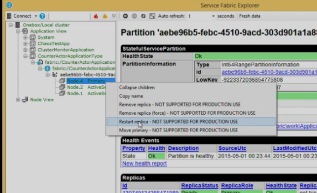Click the System application icon
This screenshot has height=193, width=317.
pos(32,37)
